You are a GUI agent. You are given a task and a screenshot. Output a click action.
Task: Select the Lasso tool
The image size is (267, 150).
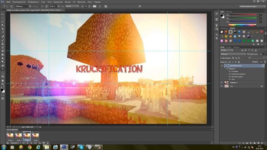3,22
